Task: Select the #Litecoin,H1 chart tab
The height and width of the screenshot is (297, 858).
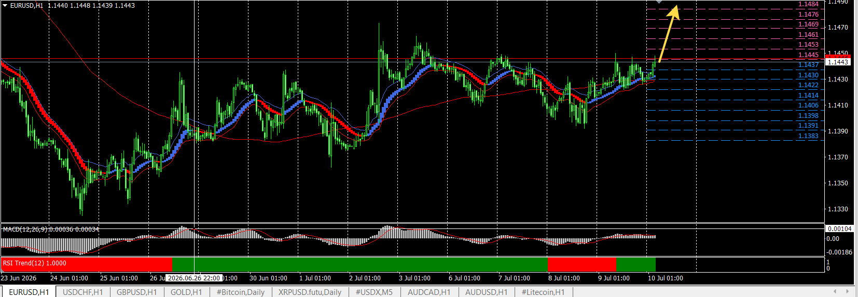Action: (x=543, y=292)
